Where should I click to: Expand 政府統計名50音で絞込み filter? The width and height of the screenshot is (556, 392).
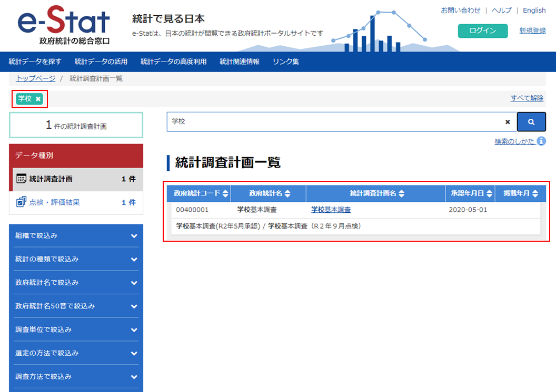click(x=76, y=306)
